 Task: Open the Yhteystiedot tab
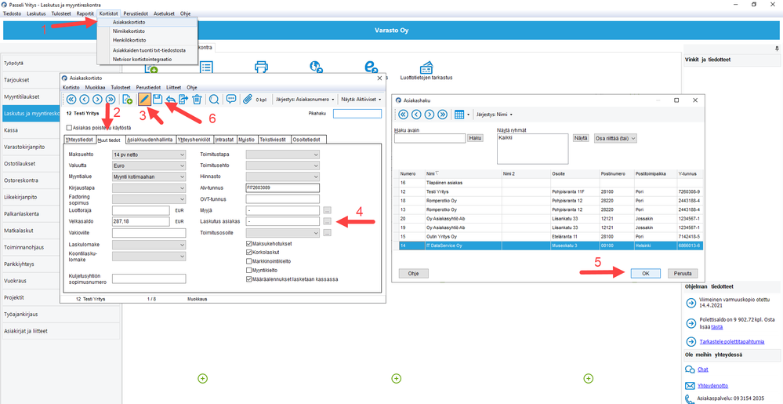pos(79,140)
